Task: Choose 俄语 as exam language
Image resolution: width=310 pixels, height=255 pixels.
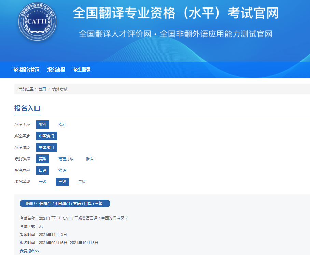Action: coord(89,159)
